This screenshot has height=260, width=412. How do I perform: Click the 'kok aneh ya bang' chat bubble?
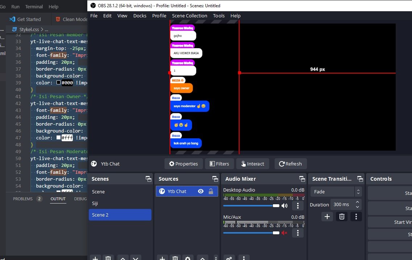tap(186, 143)
